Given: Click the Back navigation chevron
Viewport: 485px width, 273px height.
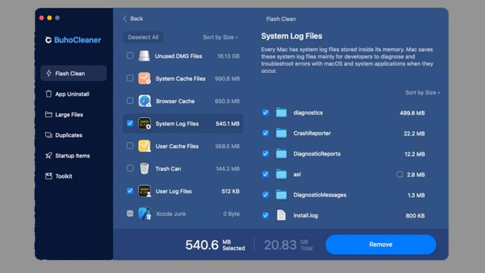Looking at the screenshot, I should [x=125, y=19].
